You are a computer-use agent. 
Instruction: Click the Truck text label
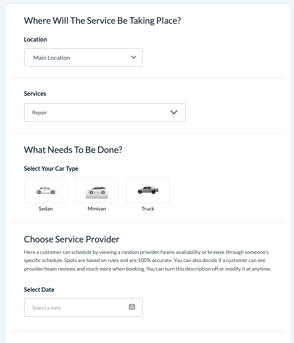tap(148, 209)
